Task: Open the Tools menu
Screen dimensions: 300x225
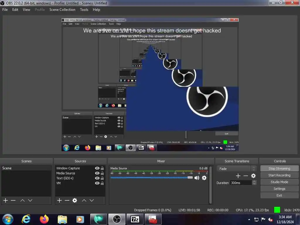Action: pyautogui.click(x=84, y=10)
